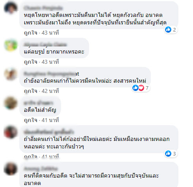Open the green cartoon avatar profile
Screen dimensions: 193x187
tap(11, 45)
